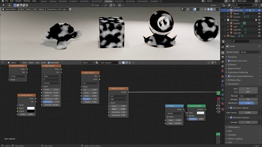Click fake user shield icon for test material

tap(123, 62)
